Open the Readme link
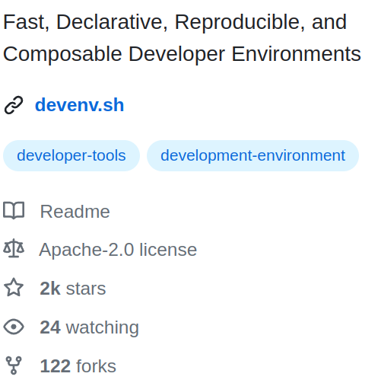 75,211
